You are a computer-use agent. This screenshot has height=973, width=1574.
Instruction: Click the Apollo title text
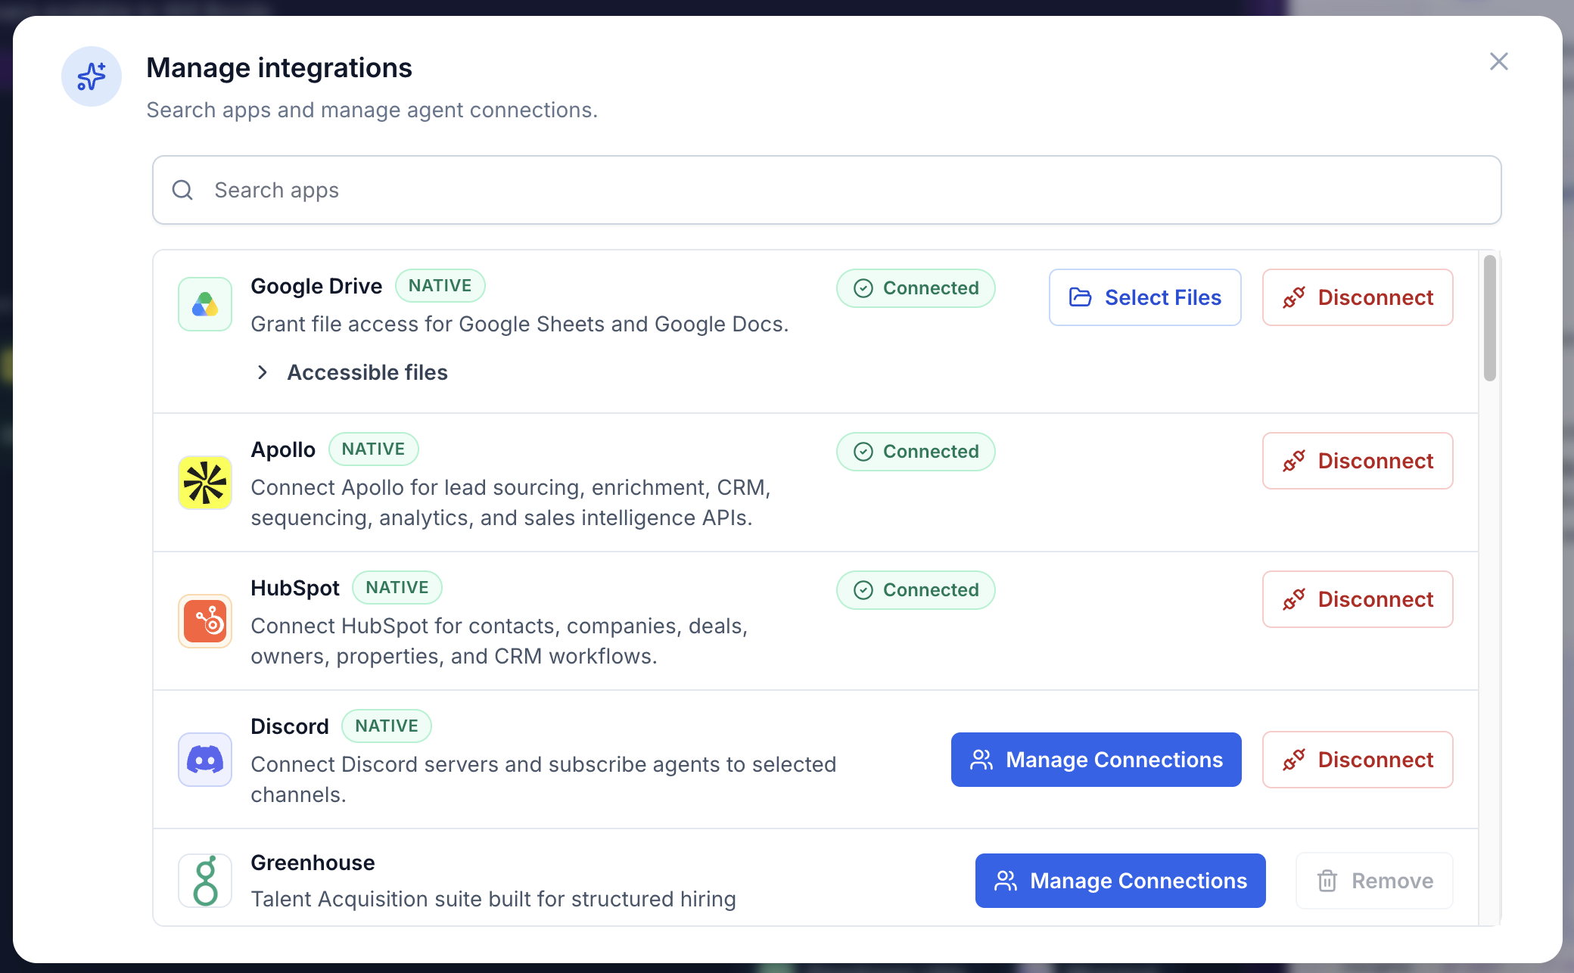283,449
